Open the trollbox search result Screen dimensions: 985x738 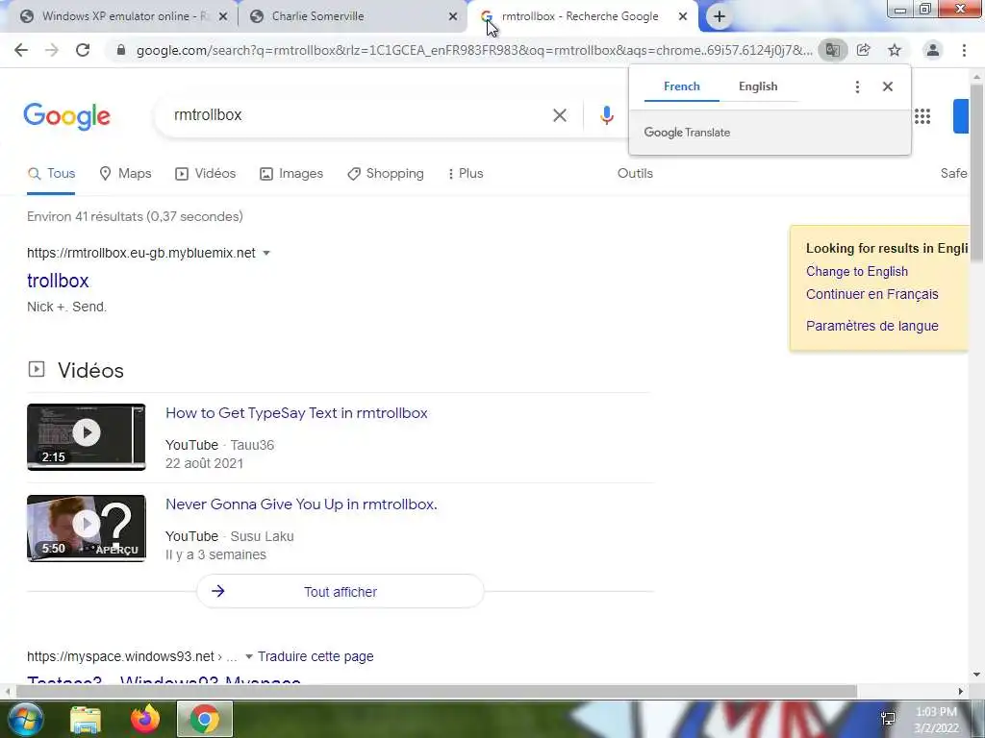click(x=58, y=281)
